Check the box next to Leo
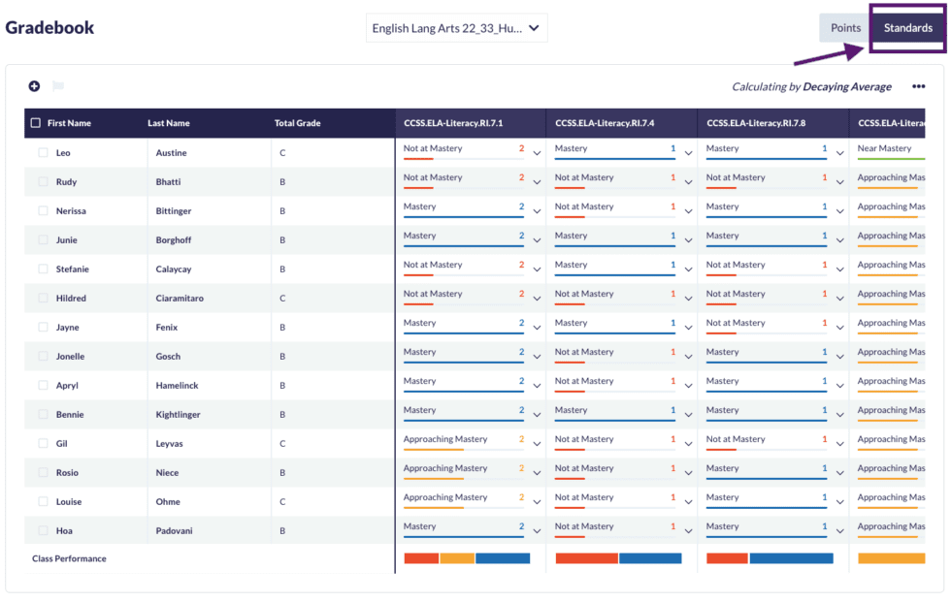Image resolution: width=951 pixels, height=602 pixels. [x=43, y=153]
